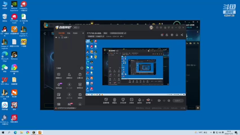Switch companion mode with the pill toggle
240x135 pixels.
[76, 27]
